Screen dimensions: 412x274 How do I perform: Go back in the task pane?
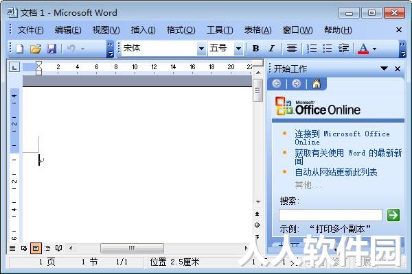tap(277, 84)
